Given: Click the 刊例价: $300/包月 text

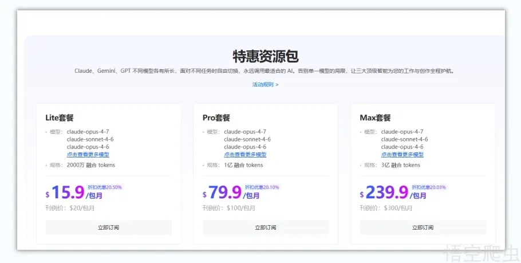Looking at the screenshot, I should (x=386, y=208).
